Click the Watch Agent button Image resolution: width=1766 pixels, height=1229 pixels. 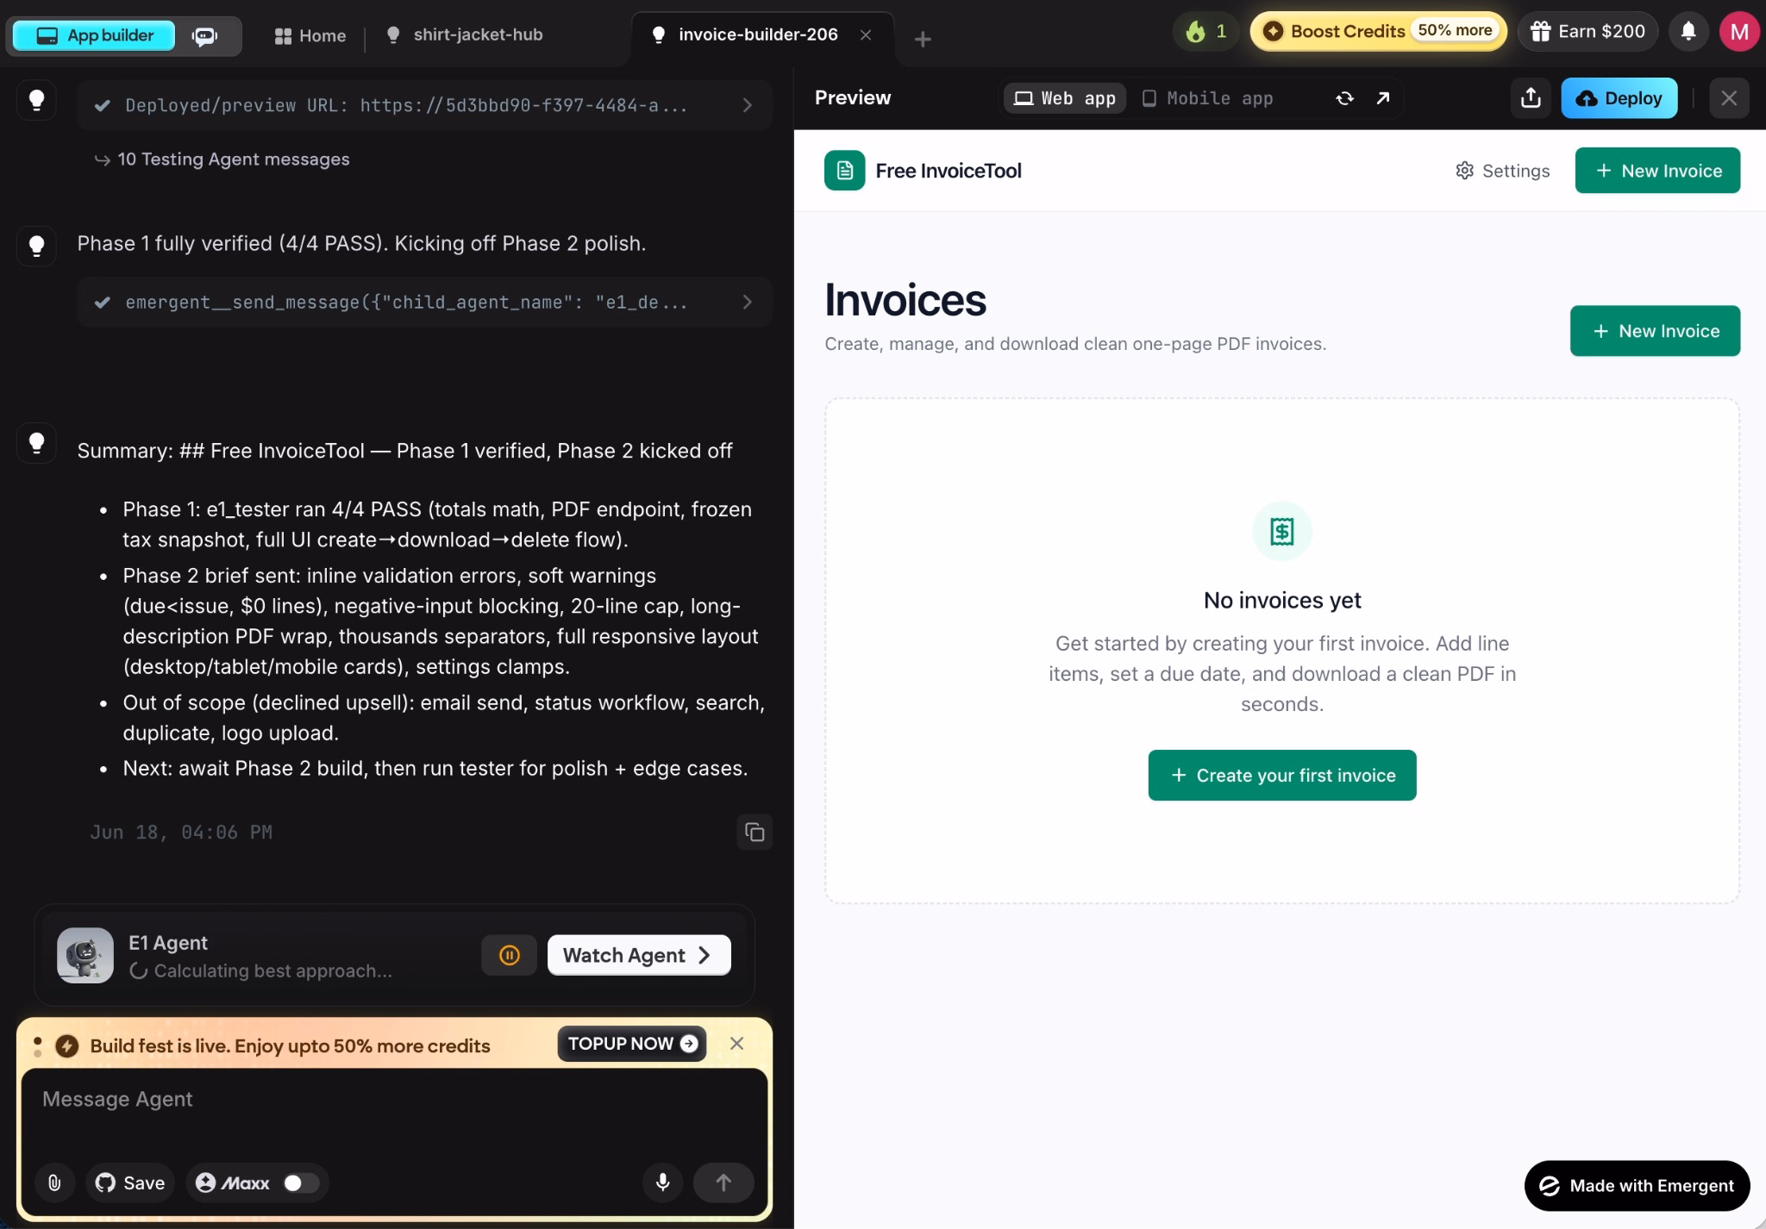coord(639,955)
